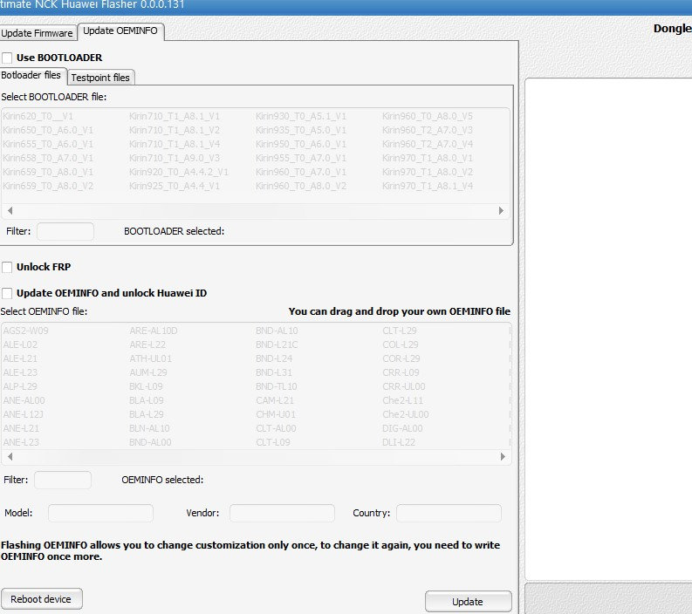Select OEMINFO file CAM-L21

pos(275,401)
